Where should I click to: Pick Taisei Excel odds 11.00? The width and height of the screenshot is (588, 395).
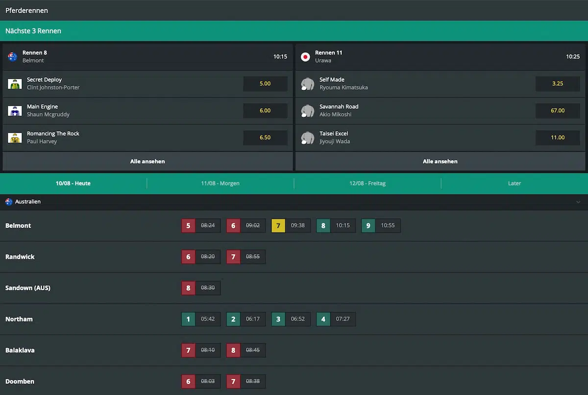pos(558,138)
